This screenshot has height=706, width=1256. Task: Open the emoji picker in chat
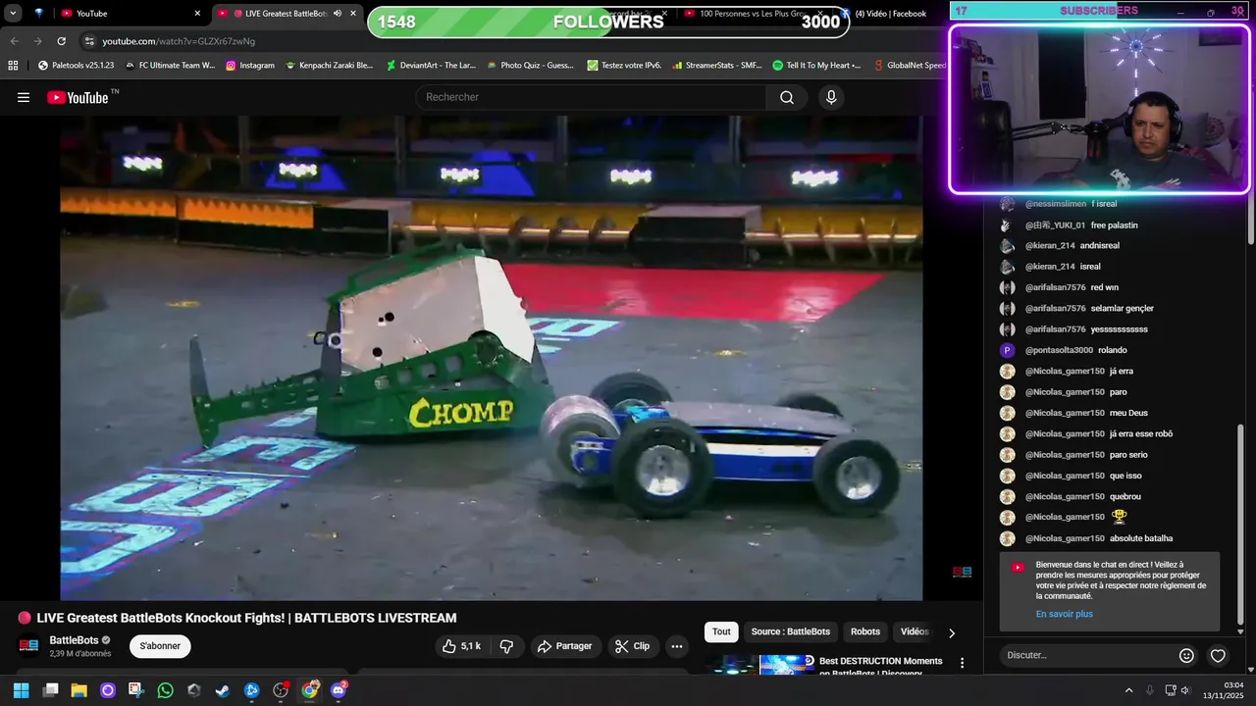point(1186,655)
